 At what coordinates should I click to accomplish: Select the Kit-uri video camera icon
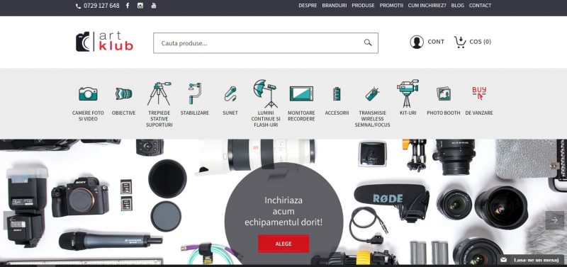408,93
